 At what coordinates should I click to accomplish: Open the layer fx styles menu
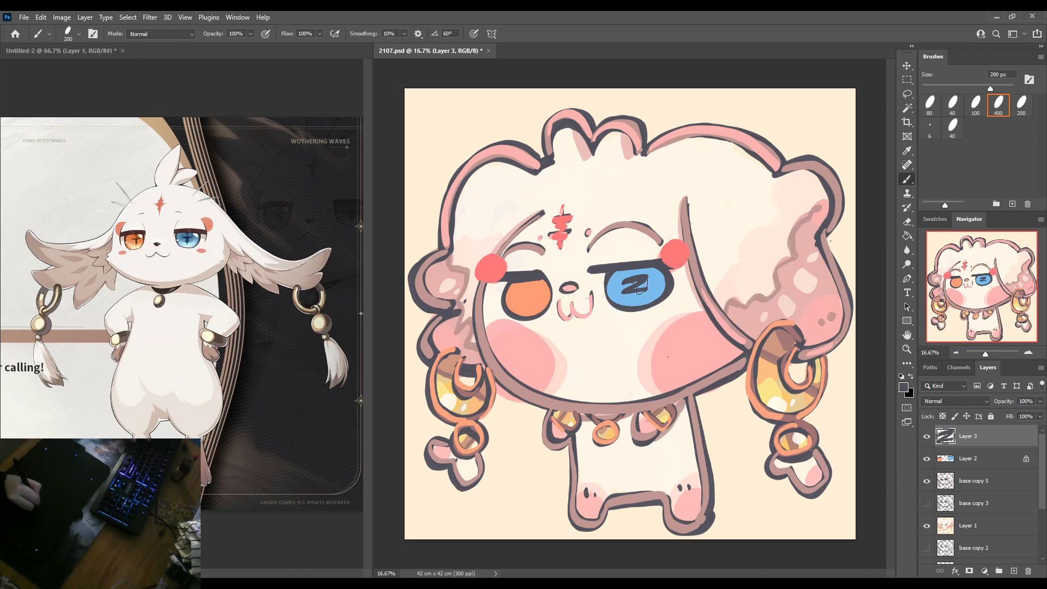coord(955,571)
